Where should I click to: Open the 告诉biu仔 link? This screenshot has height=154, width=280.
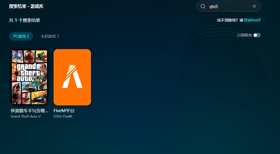(x=252, y=20)
